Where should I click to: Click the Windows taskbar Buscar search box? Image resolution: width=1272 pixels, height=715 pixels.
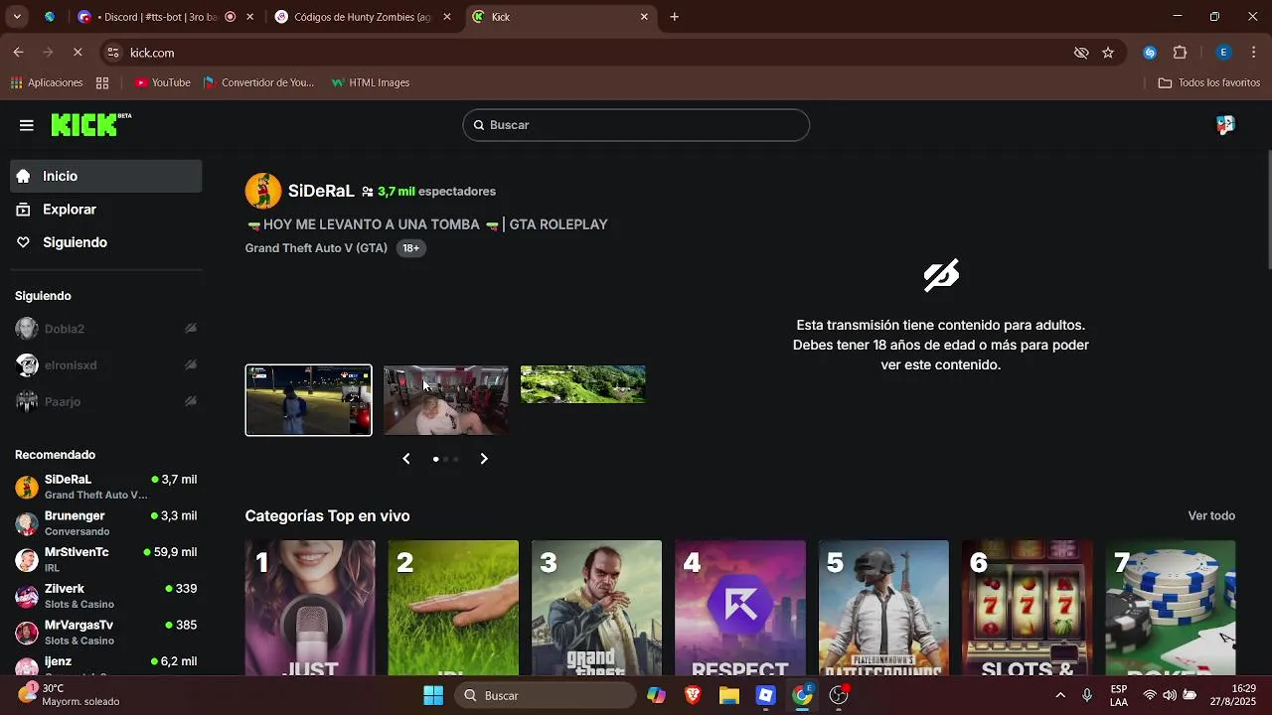click(546, 695)
